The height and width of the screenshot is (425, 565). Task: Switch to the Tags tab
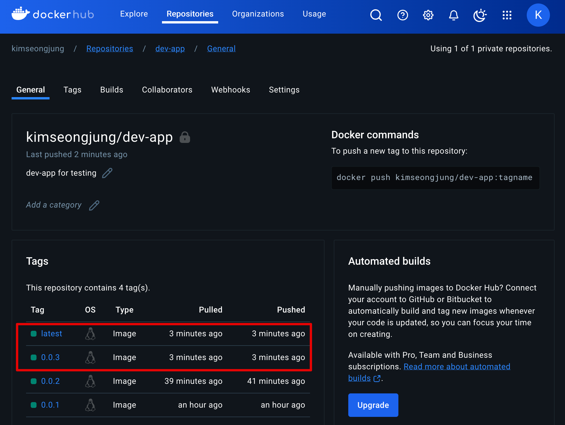tap(72, 90)
